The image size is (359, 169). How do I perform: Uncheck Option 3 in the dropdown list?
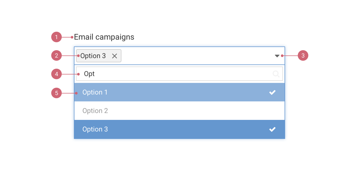tap(95, 129)
